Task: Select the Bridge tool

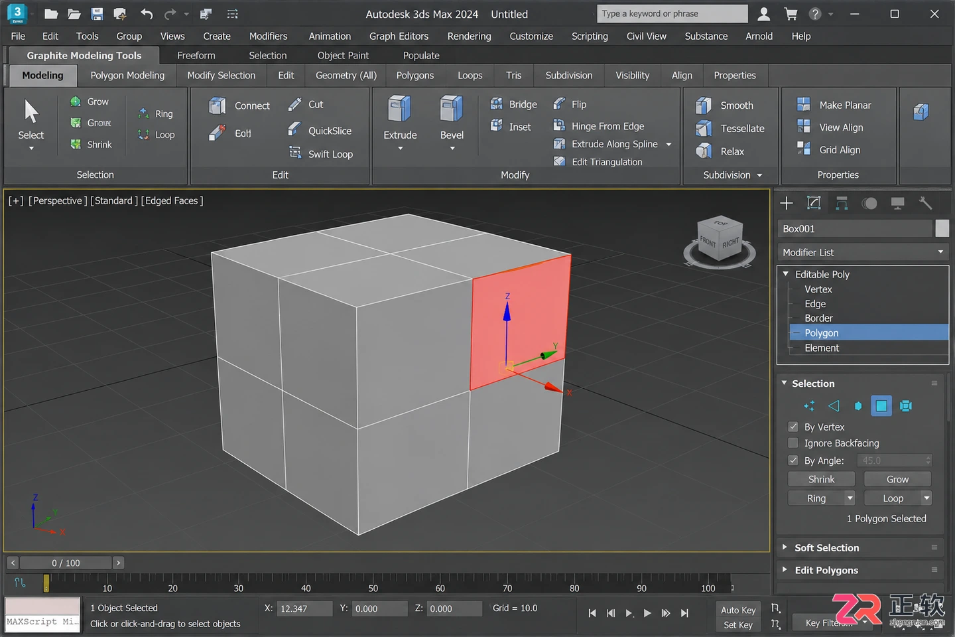Action: pos(513,104)
